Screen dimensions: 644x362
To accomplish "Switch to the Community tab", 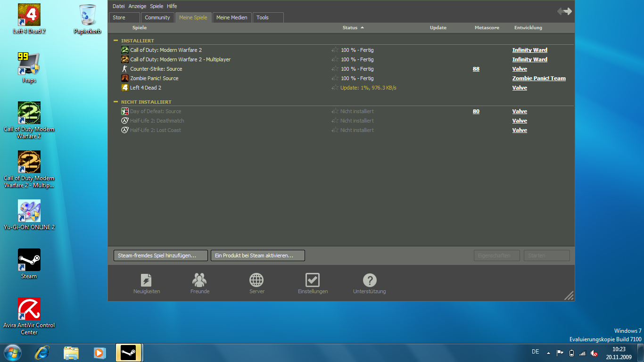I will pyautogui.click(x=157, y=17).
